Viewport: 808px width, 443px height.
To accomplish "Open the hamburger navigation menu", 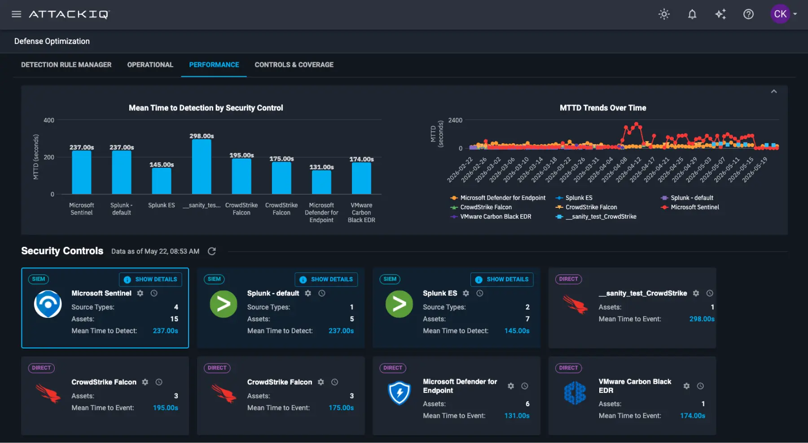I will tap(17, 14).
